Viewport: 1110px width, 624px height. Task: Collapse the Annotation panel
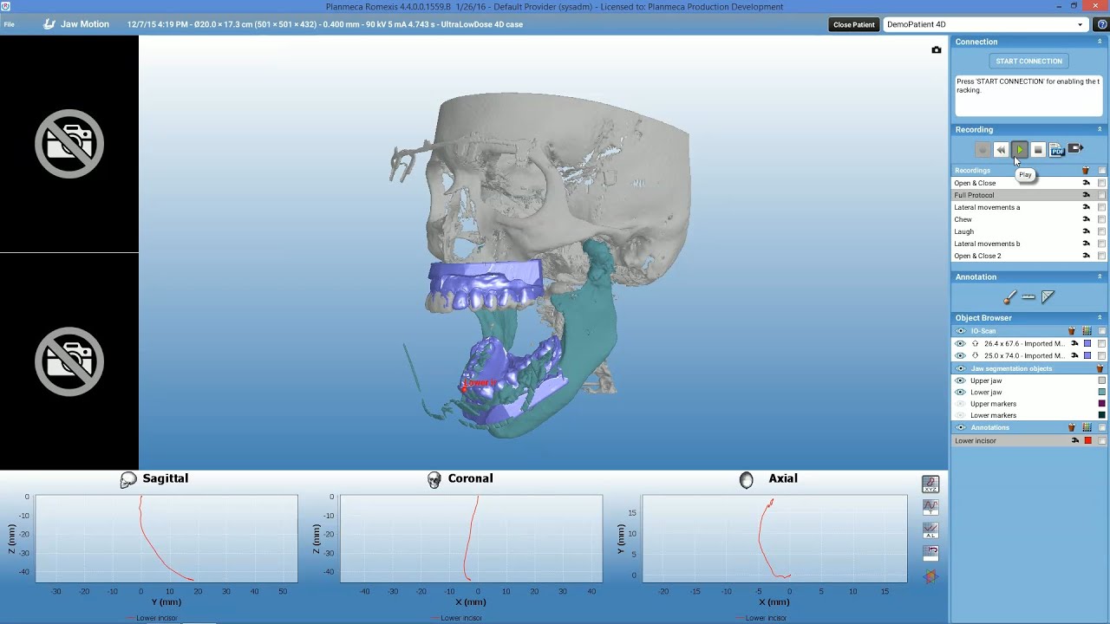(1100, 276)
